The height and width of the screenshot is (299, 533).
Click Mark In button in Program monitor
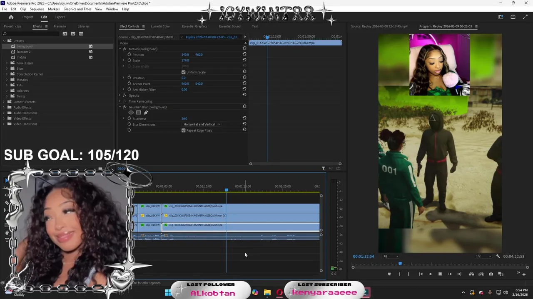399,274
